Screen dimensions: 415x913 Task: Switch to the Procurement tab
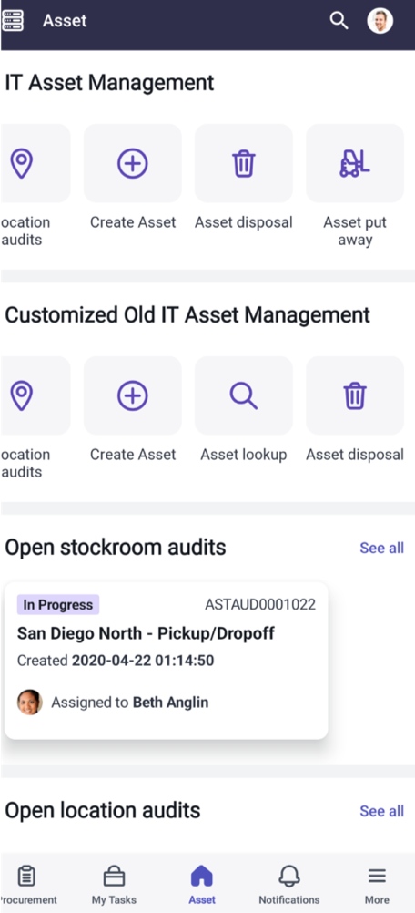point(26,885)
